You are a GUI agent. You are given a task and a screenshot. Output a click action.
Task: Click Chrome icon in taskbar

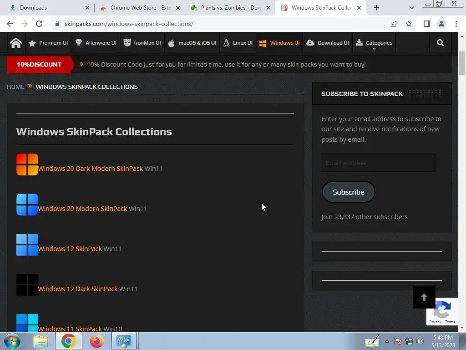69,341
